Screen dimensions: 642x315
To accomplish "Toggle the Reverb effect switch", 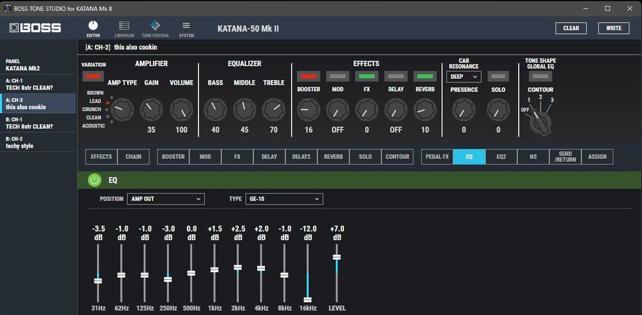I will (x=424, y=76).
